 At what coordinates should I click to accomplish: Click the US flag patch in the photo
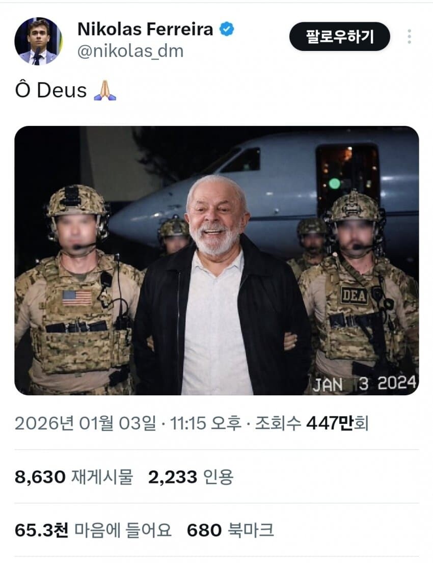77,298
